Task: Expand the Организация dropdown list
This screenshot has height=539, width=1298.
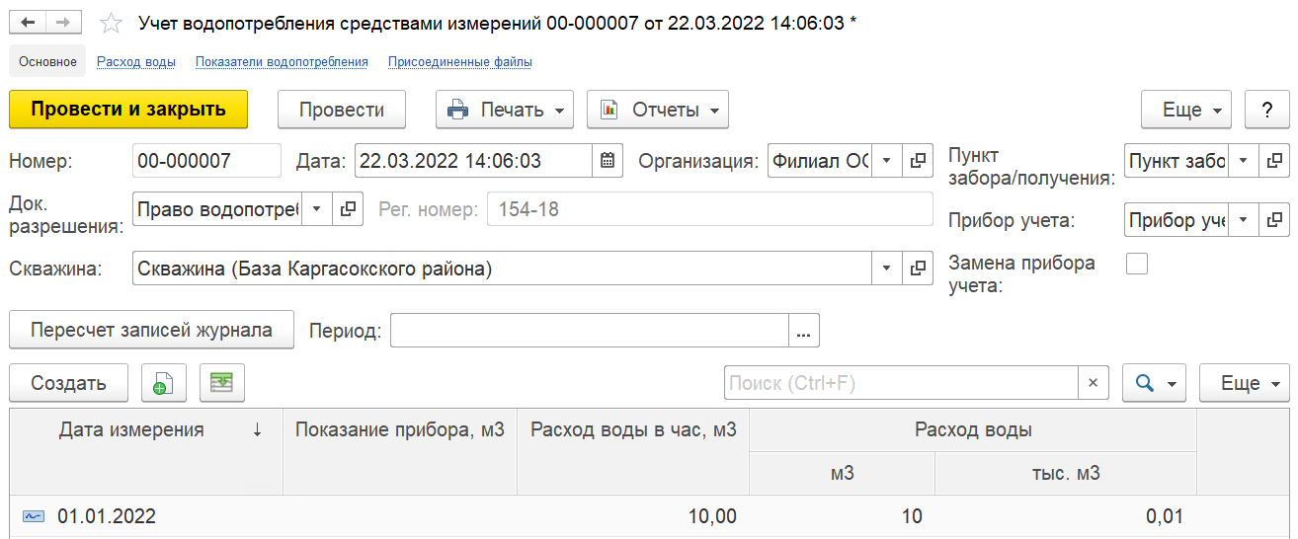Action: [x=886, y=161]
